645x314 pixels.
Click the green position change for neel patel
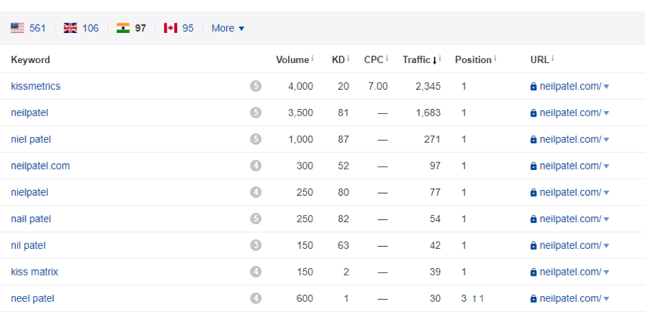(x=478, y=298)
